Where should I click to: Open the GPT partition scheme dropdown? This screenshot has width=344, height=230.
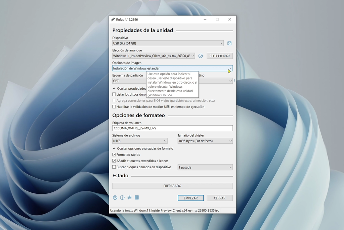(129, 81)
